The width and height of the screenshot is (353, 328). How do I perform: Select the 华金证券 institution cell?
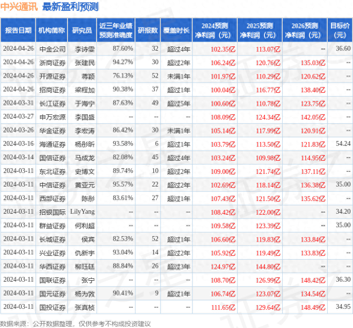tap(53, 131)
